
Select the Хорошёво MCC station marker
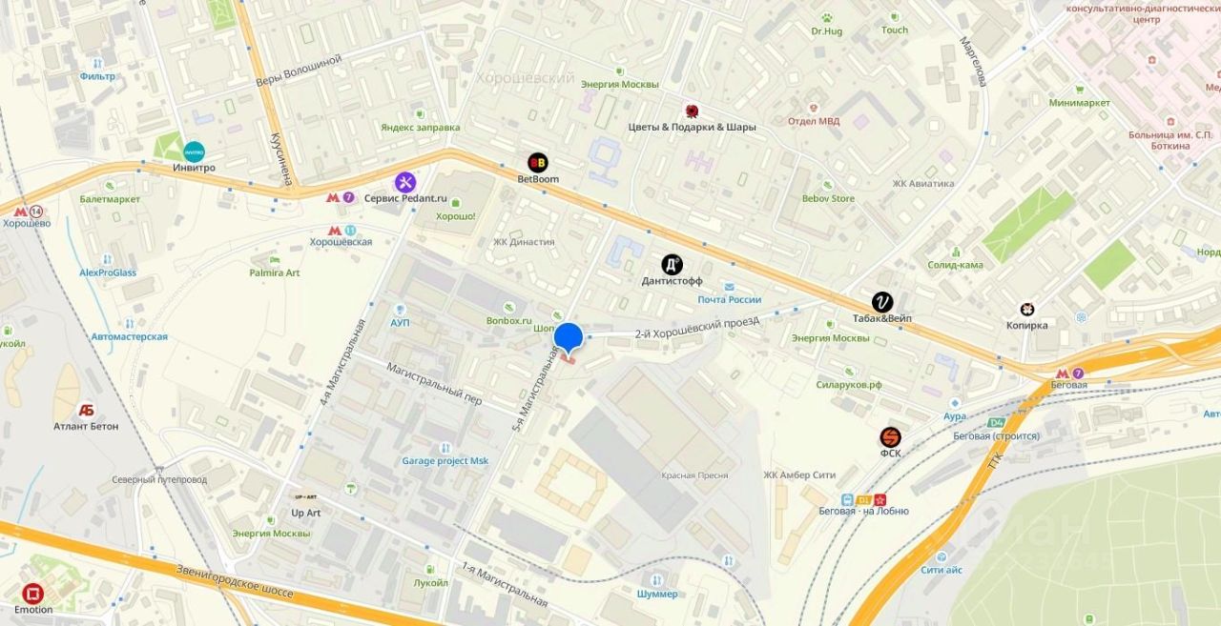[28, 211]
